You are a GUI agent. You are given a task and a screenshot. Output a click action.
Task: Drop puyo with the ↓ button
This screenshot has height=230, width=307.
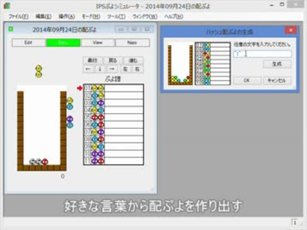pyautogui.click(x=100, y=69)
